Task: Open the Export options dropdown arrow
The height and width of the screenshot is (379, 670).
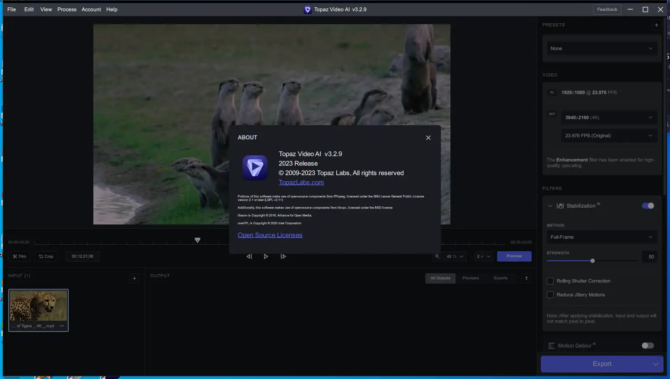Action: pyautogui.click(x=656, y=364)
